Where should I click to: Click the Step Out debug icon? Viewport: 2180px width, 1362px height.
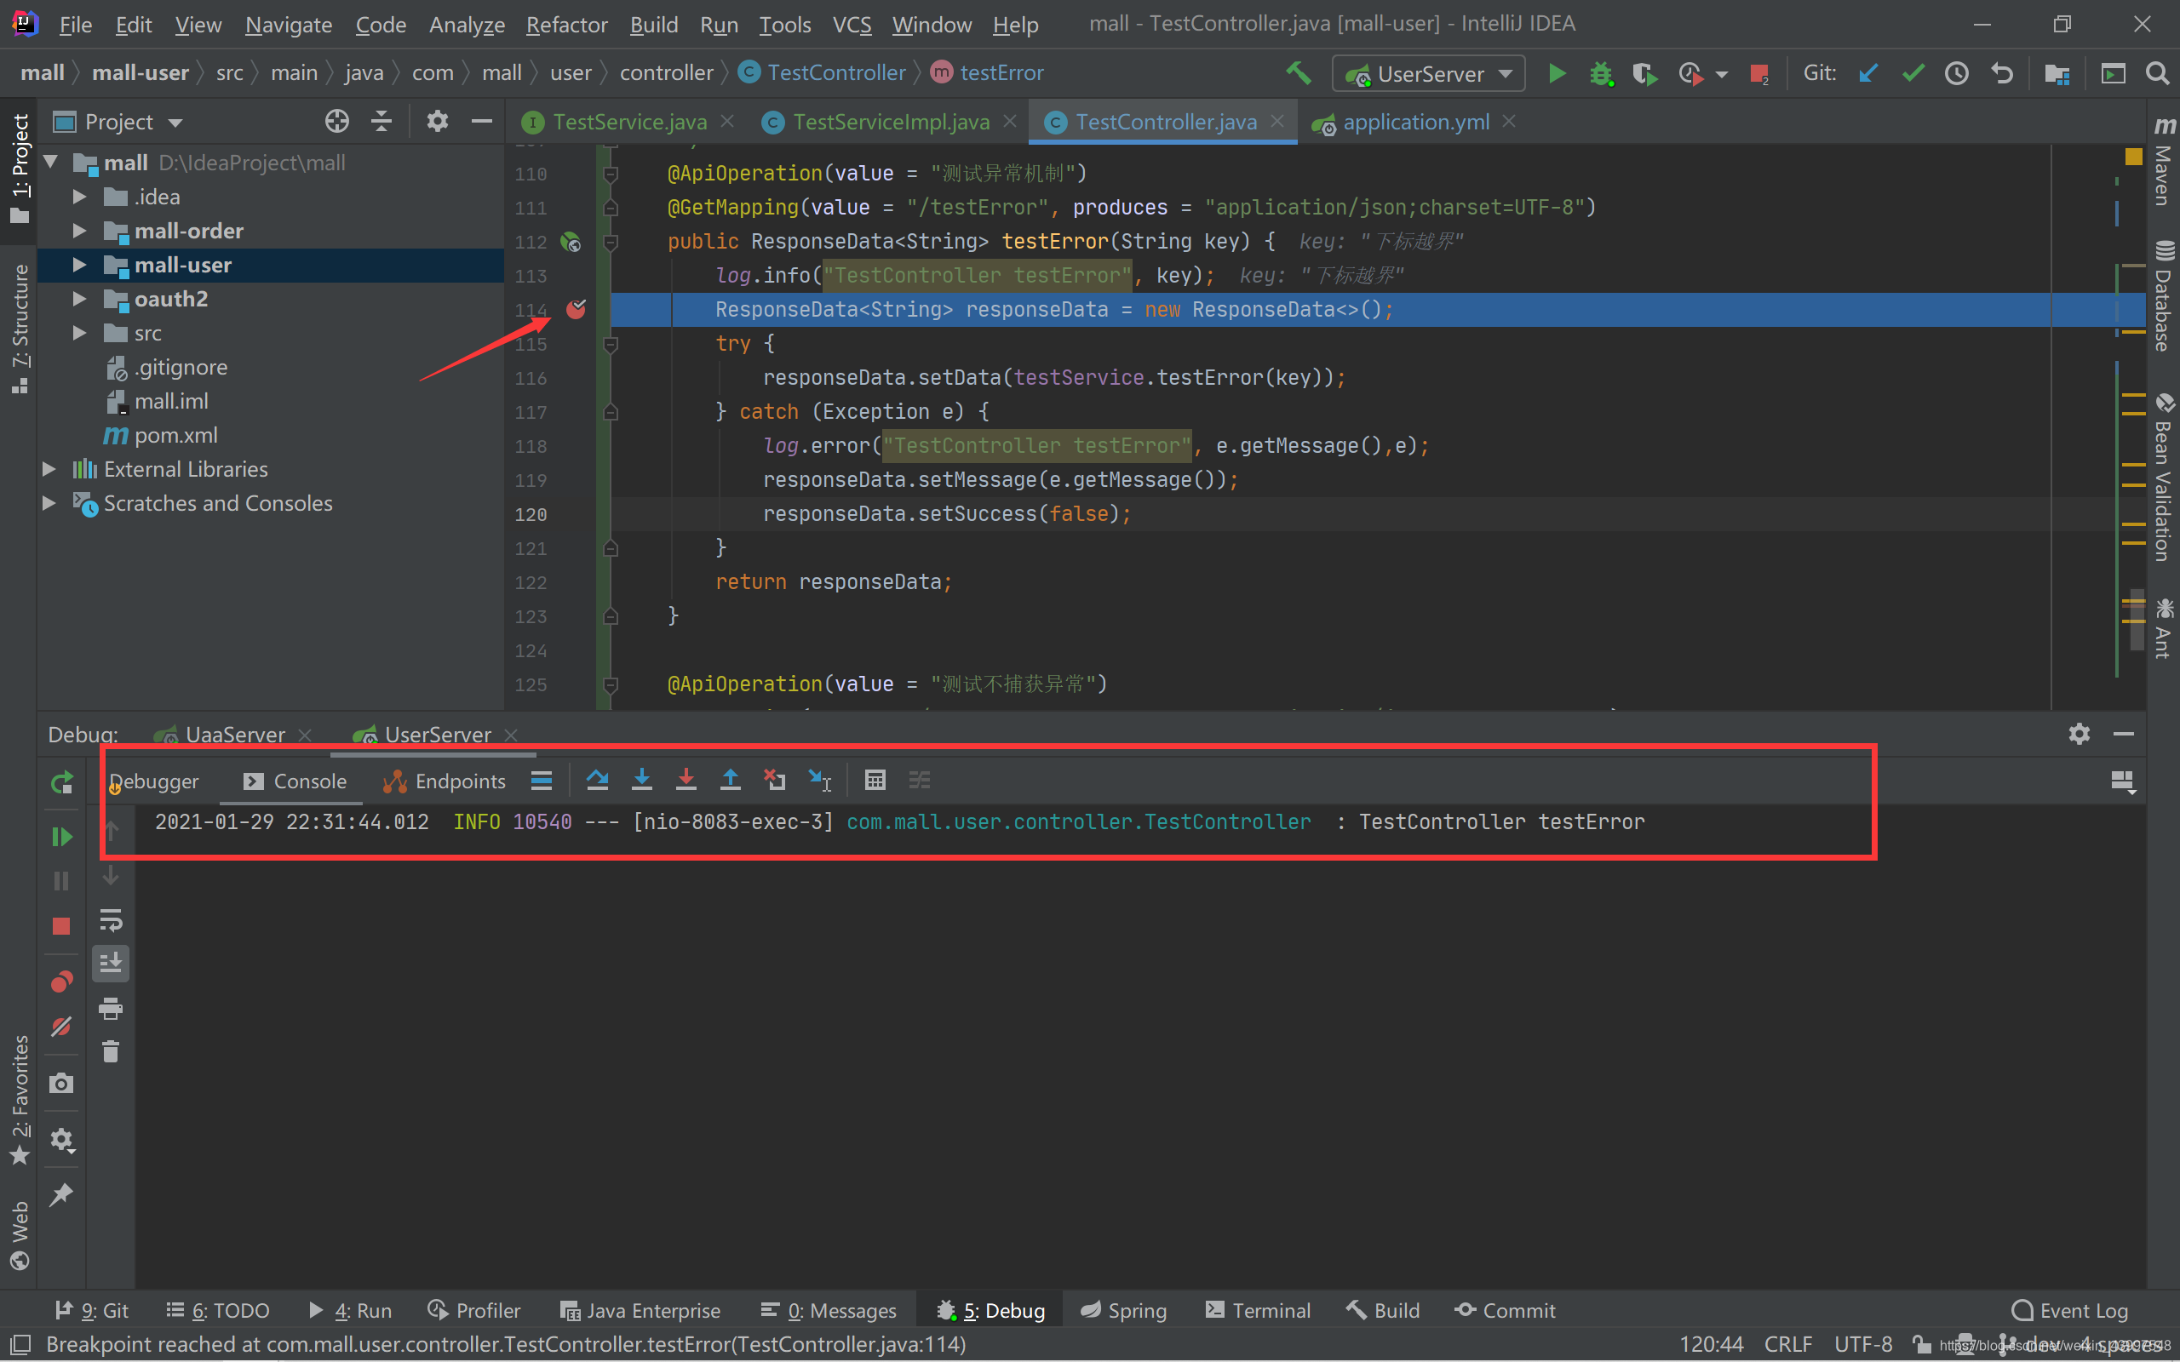point(731,779)
